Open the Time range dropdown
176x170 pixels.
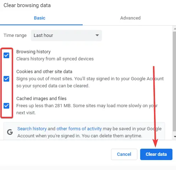pyautogui.click(x=66, y=35)
